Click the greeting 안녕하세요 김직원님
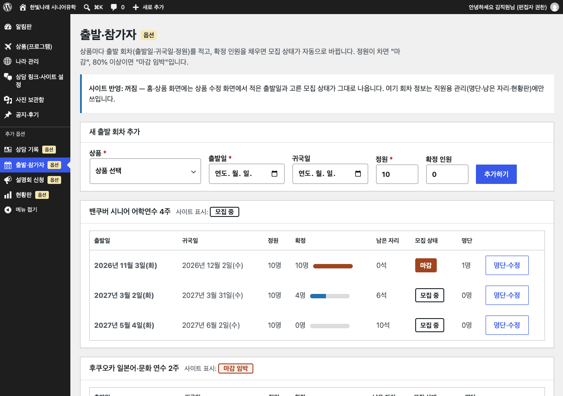Image resolution: width=563 pixels, height=396 pixels. click(x=508, y=7)
